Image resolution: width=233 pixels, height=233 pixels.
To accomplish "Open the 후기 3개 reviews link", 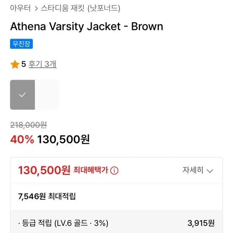I will 42,64.
